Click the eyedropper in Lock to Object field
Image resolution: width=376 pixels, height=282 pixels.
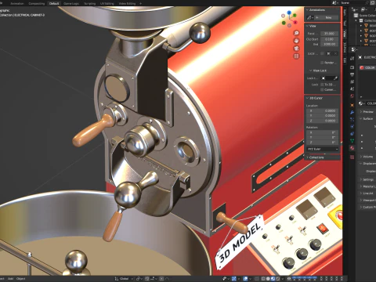(x=335, y=78)
